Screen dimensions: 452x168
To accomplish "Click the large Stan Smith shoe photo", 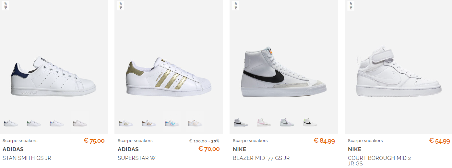I will point(54,77).
